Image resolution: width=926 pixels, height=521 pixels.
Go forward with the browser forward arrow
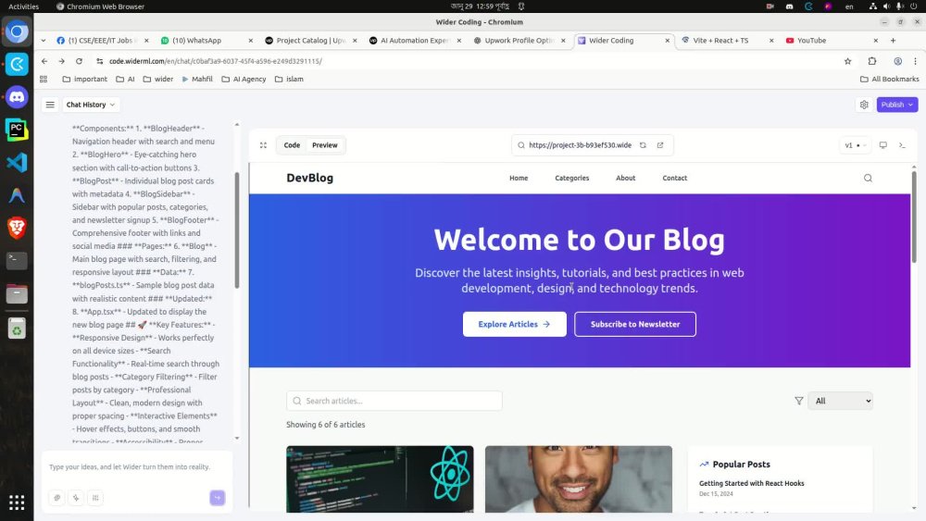point(61,61)
